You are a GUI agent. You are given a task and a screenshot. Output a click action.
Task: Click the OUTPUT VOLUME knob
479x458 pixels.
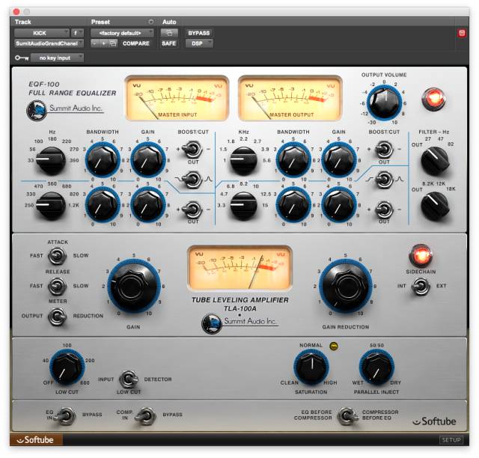click(384, 103)
